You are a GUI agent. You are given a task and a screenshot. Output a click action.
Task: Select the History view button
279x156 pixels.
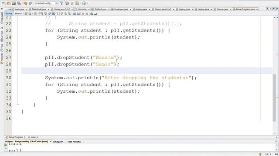(x=18, y=13)
